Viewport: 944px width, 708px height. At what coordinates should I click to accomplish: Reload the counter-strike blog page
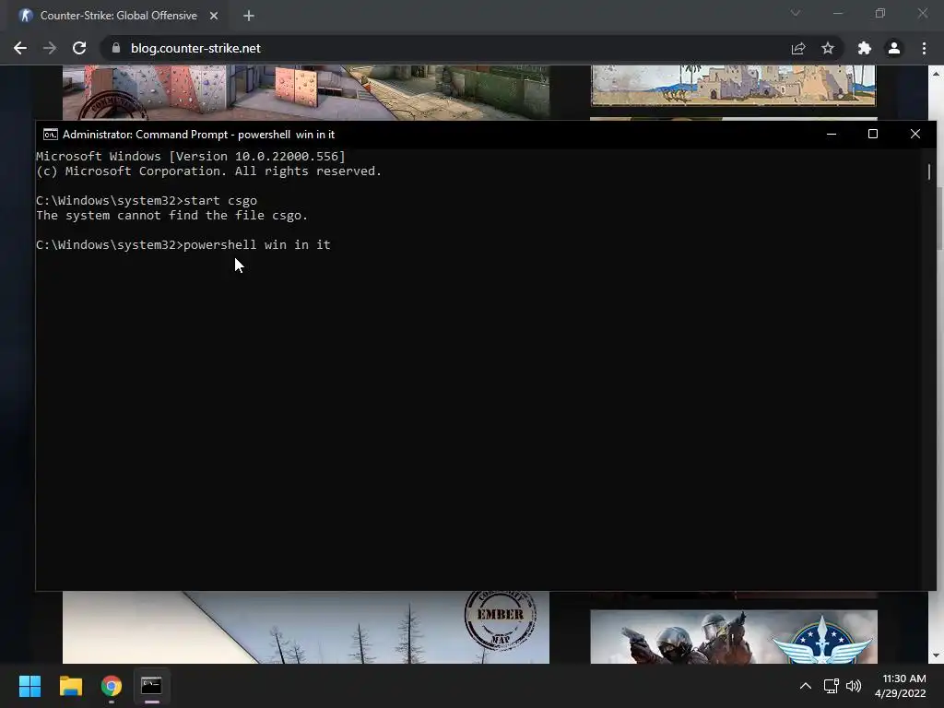79,48
